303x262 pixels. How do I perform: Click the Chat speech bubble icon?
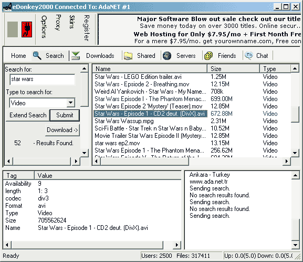pos(249,56)
